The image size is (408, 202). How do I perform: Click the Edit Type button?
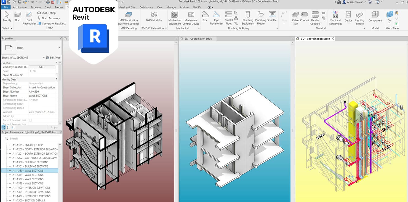click(x=53, y=58)
